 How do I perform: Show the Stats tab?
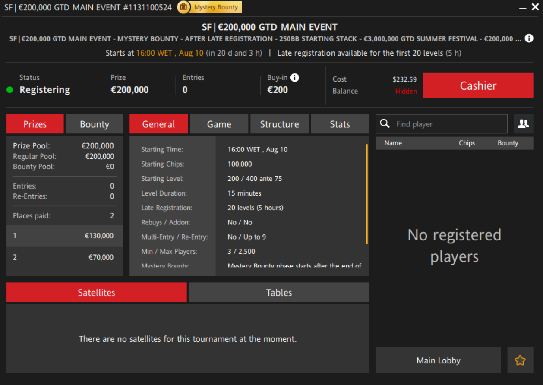click(340, 124)
